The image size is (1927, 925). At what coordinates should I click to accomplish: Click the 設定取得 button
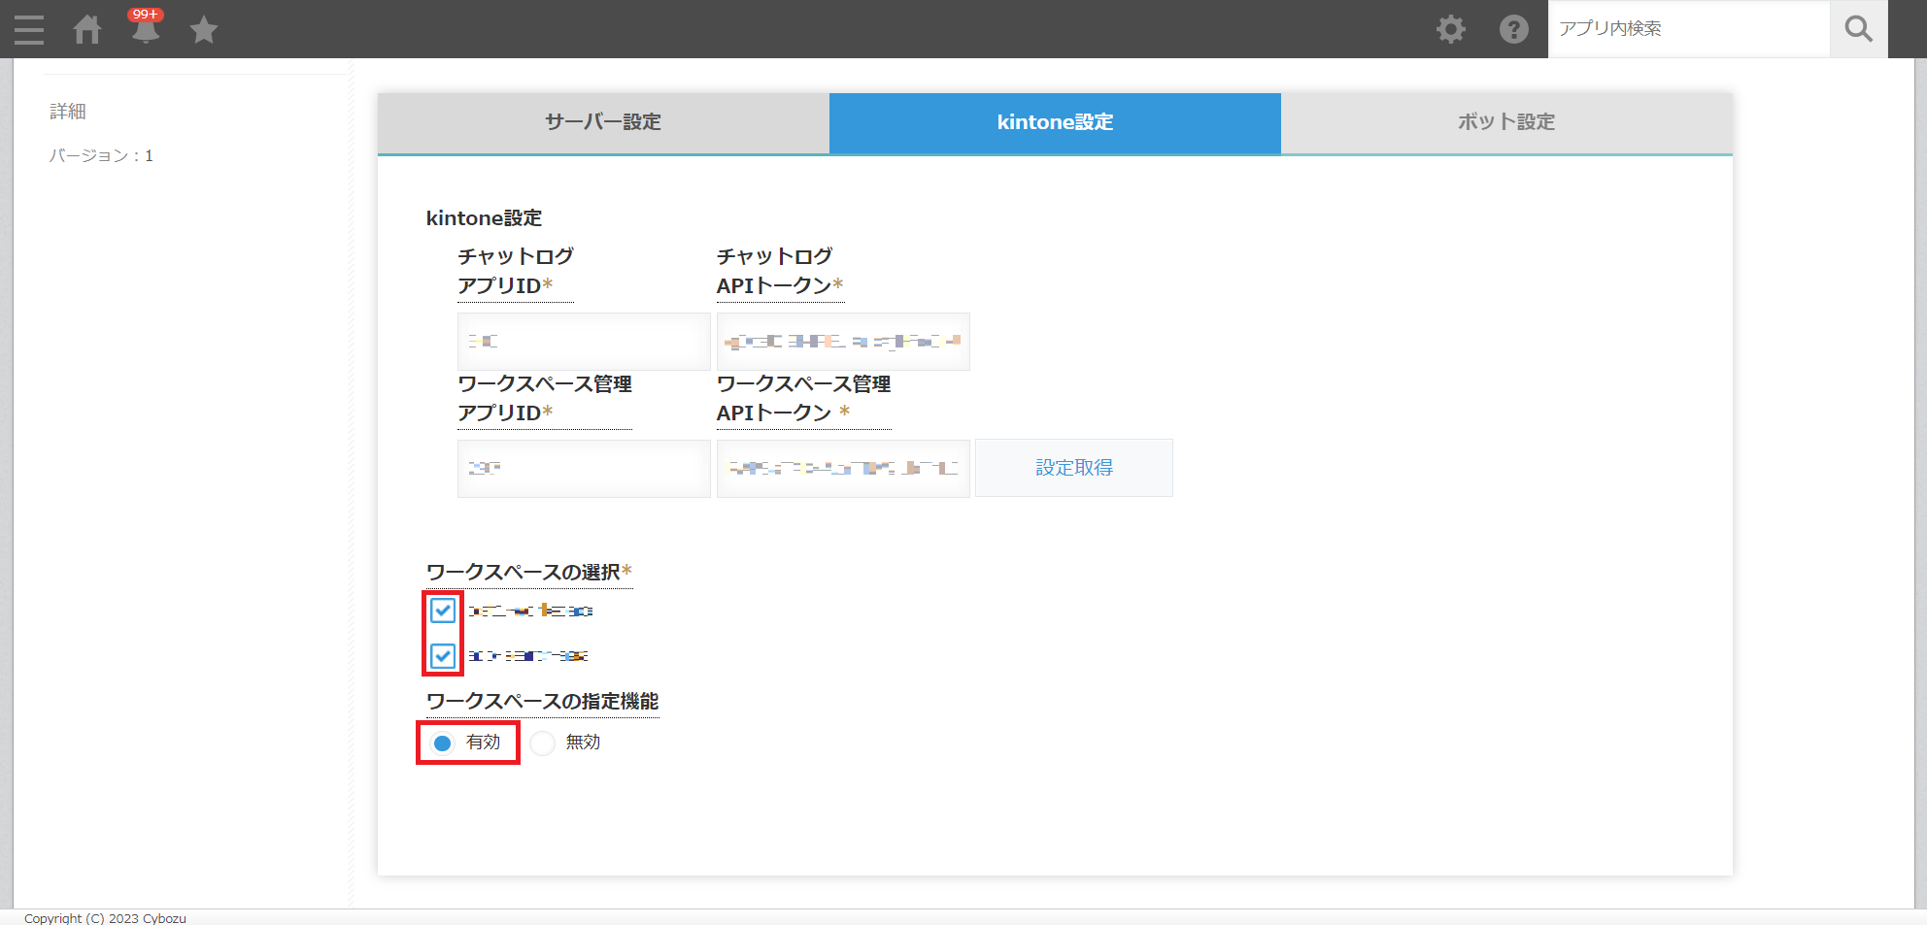point(1073,468)
